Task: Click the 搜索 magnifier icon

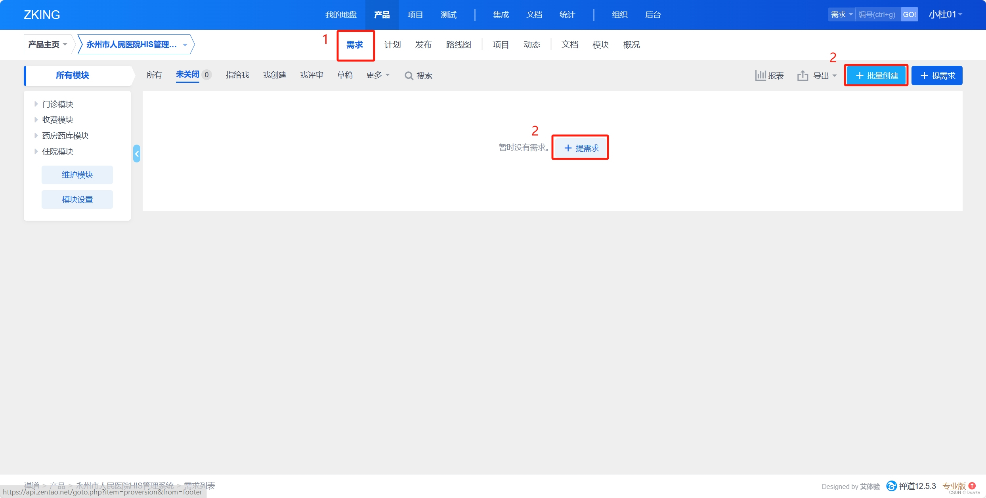Action: point(409,76)
